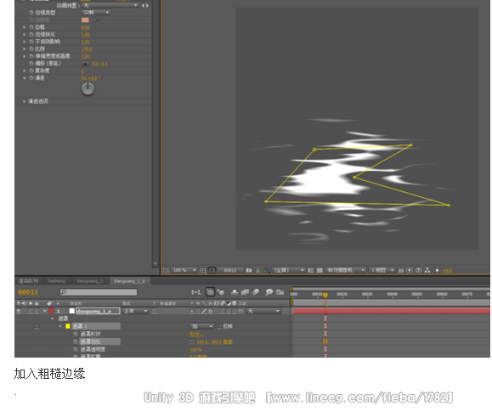Screen dimensions: 492x412
Task: Toggle quality switch on daoguang_1_a layer
Action: tap(204, 311)
